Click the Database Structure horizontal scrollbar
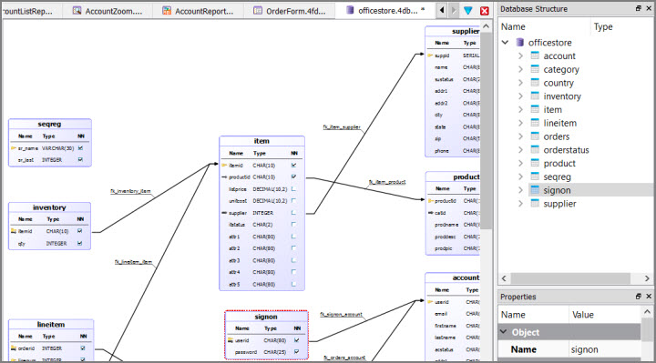Image resolution: width=656 pixels, height=363 pixels. [570, 278]
